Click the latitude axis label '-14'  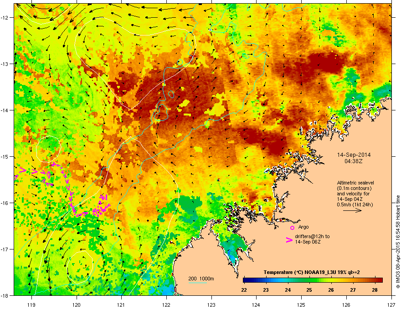[5, 110]
